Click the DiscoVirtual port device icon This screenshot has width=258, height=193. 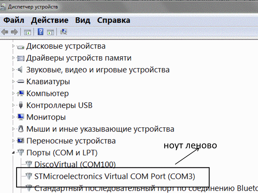(x=29, y=164)
